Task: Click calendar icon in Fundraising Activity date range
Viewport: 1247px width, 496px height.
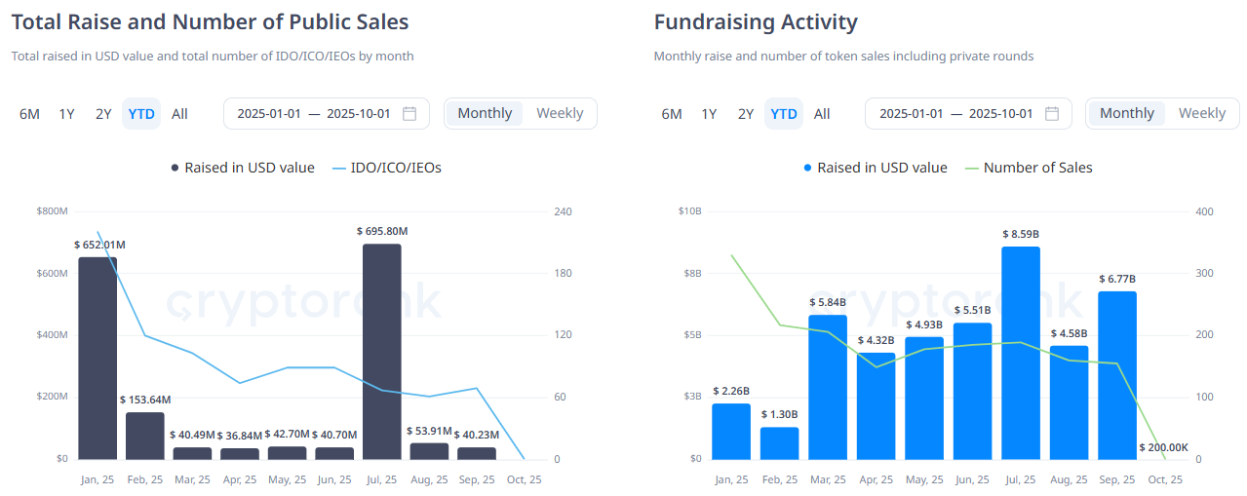Action: pyautogui.click(x=1052, y=114)
